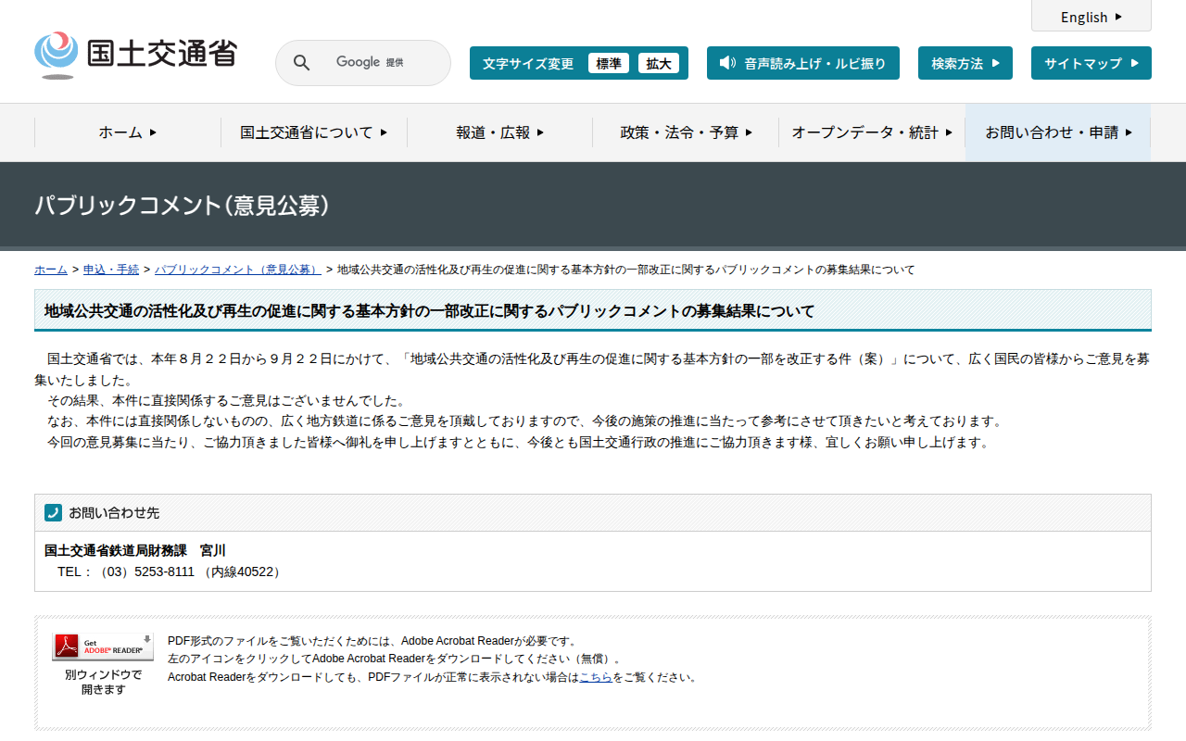Click the 文字サイズ変更 label
1186x741 pixels.
(x=528, y=63)
